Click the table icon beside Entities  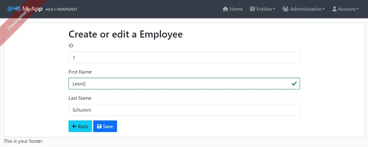[252, 9]
